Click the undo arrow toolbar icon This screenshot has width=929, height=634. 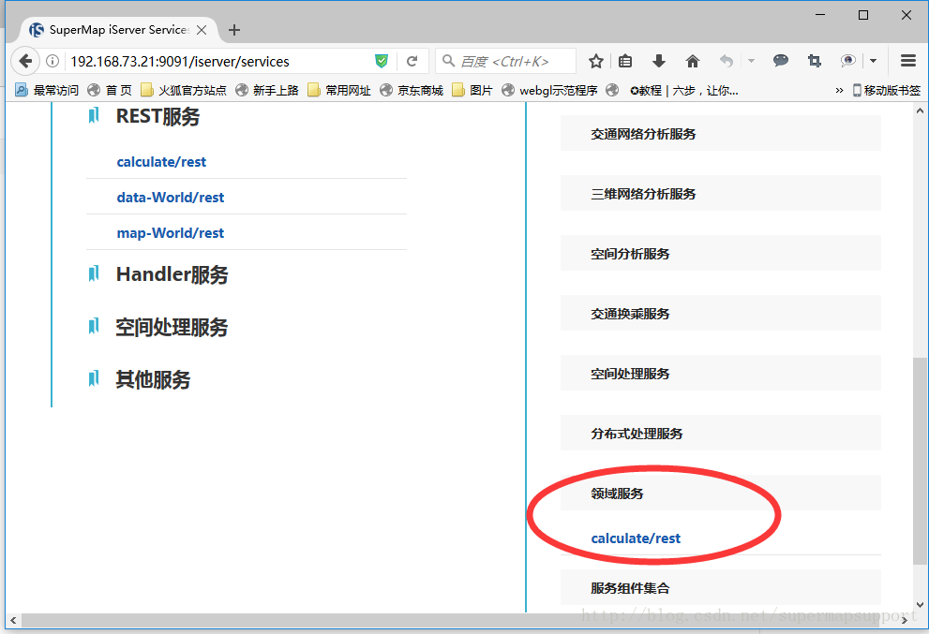(727, 61)
